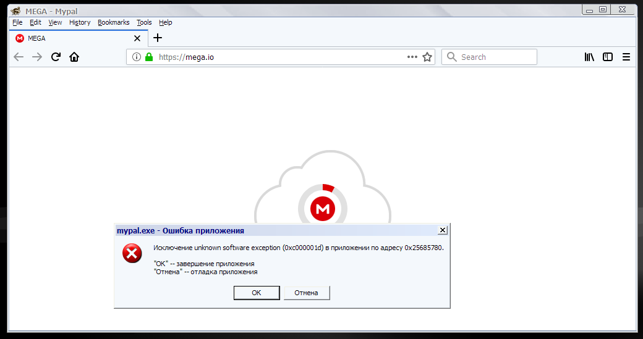Screen dimensions: 643x339
Task: Select the MEGA tab
Action: pos(79,38)
